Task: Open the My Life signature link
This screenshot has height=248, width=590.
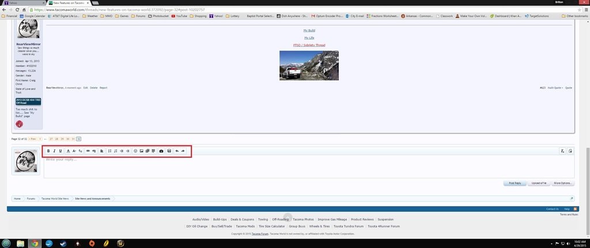Action: point(309,38)
